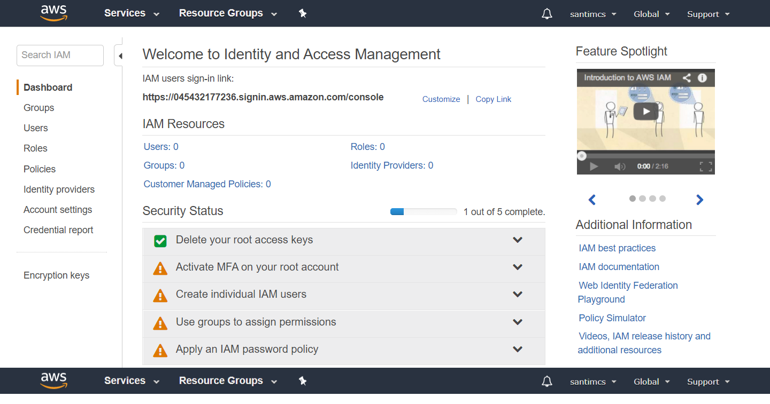Open santimcs menu in bottom bar

coord(594,382)
